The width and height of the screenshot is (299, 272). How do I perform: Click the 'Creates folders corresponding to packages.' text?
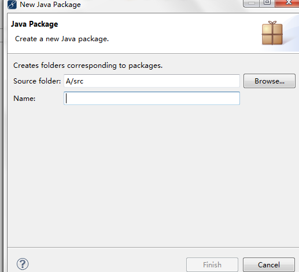(88, 66)
